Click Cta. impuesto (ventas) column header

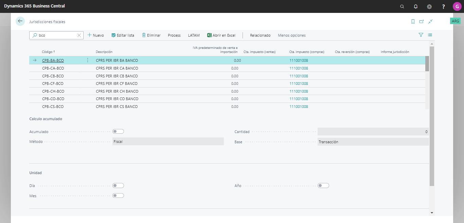pyautogui.click(x=260, y=52)
